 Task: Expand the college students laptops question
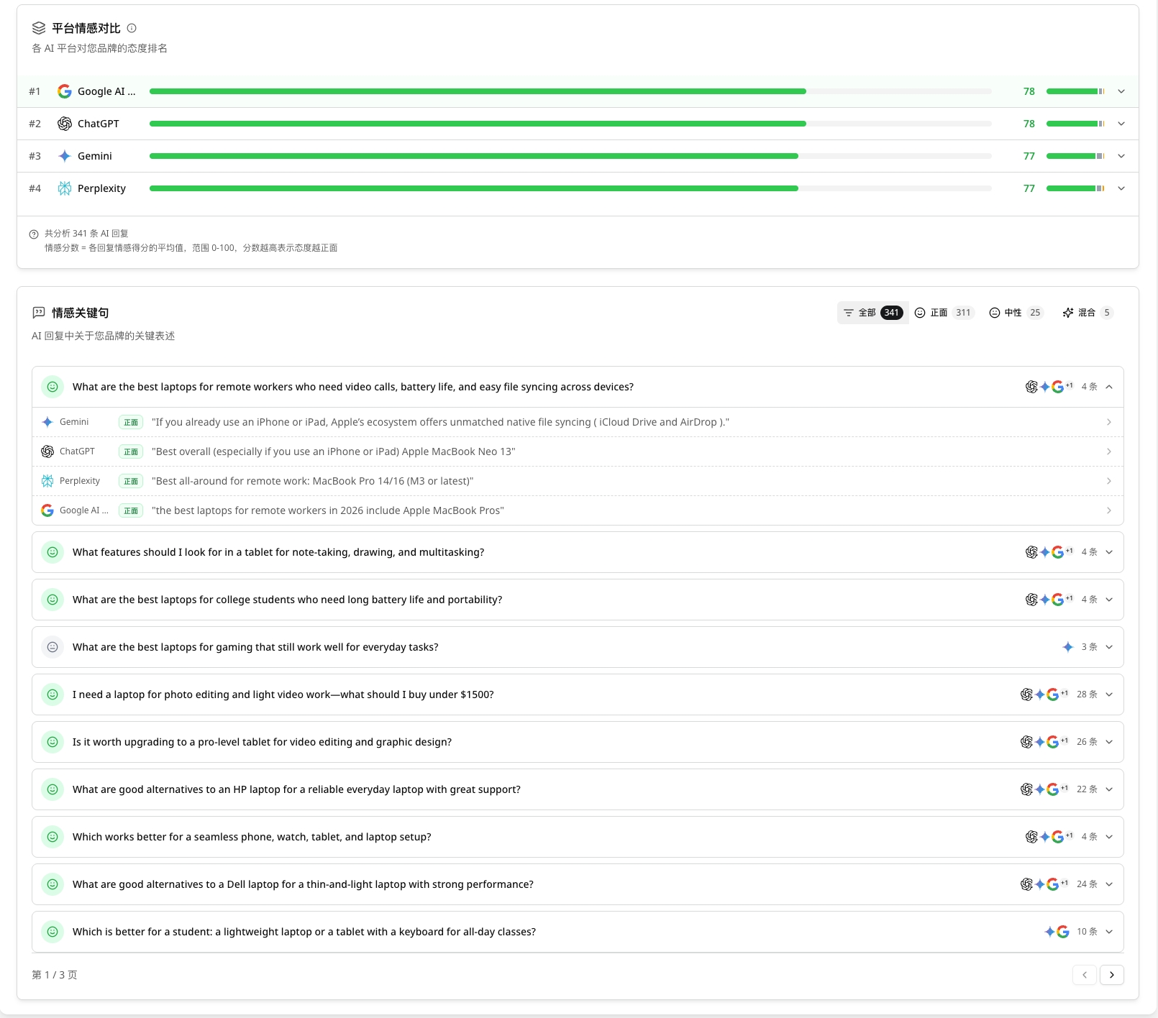point(1109,600)
